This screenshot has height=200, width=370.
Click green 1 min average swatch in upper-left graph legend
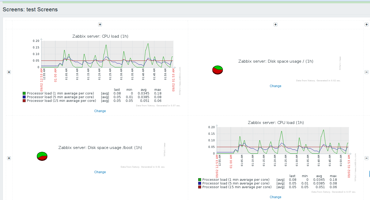[x=24, y=93]
